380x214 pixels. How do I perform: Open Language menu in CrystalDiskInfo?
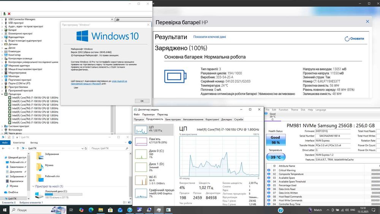321,110
